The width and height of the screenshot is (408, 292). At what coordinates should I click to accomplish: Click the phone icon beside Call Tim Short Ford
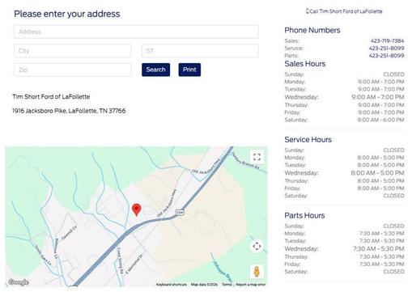tap(307, 11)
